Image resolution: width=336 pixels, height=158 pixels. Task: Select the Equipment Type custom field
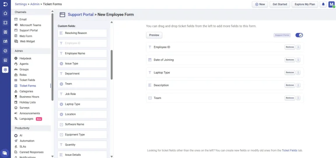(82, 134)
